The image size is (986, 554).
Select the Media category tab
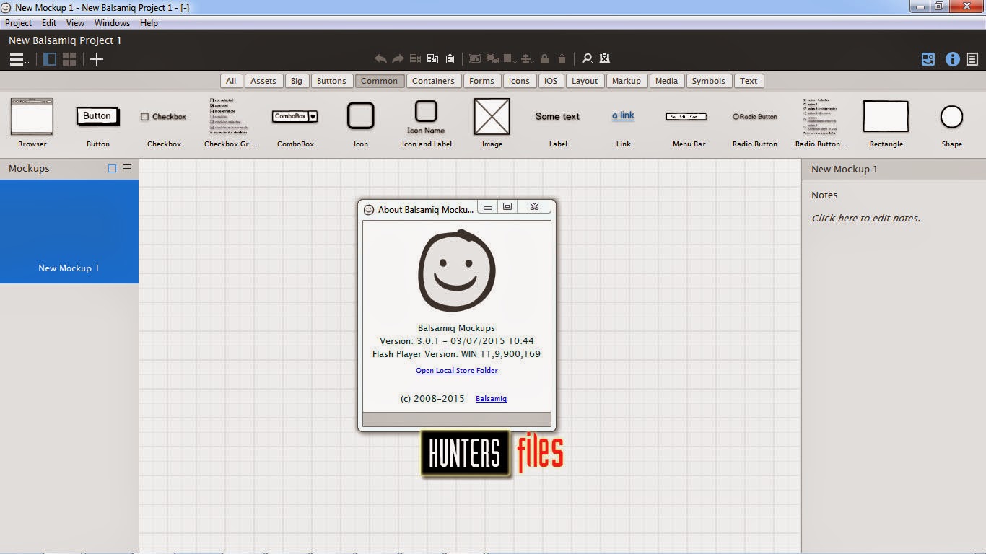coord(666,81)
